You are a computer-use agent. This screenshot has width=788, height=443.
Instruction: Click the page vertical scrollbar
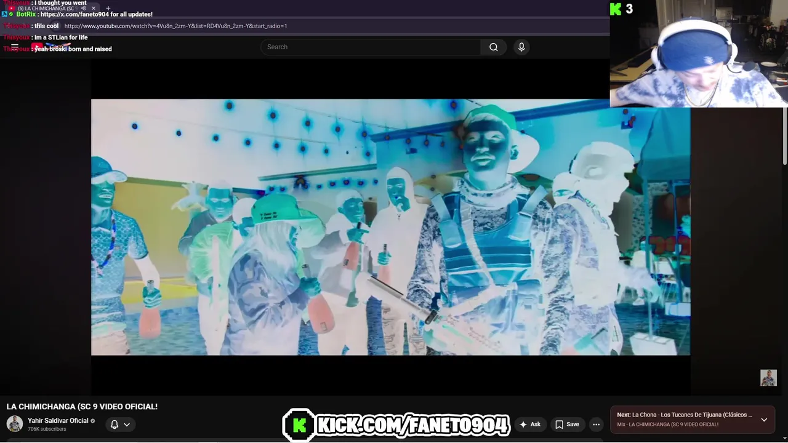point(784,135)
